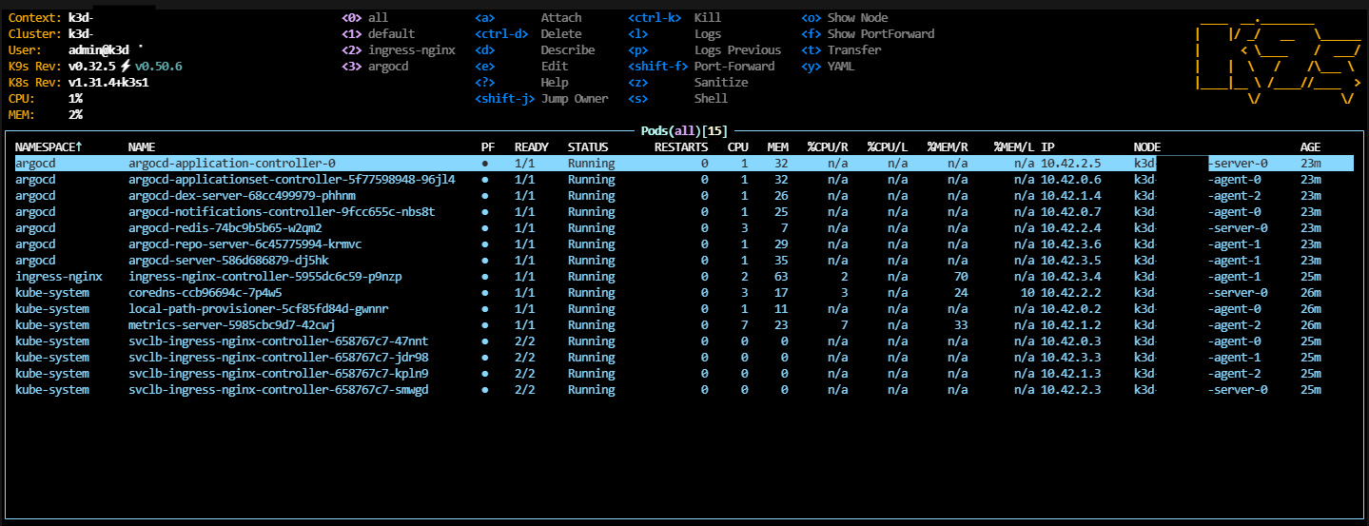Click the PF dot of argocd-dex-server pod
Screen dimensions: 1369x526
(485, 196)
